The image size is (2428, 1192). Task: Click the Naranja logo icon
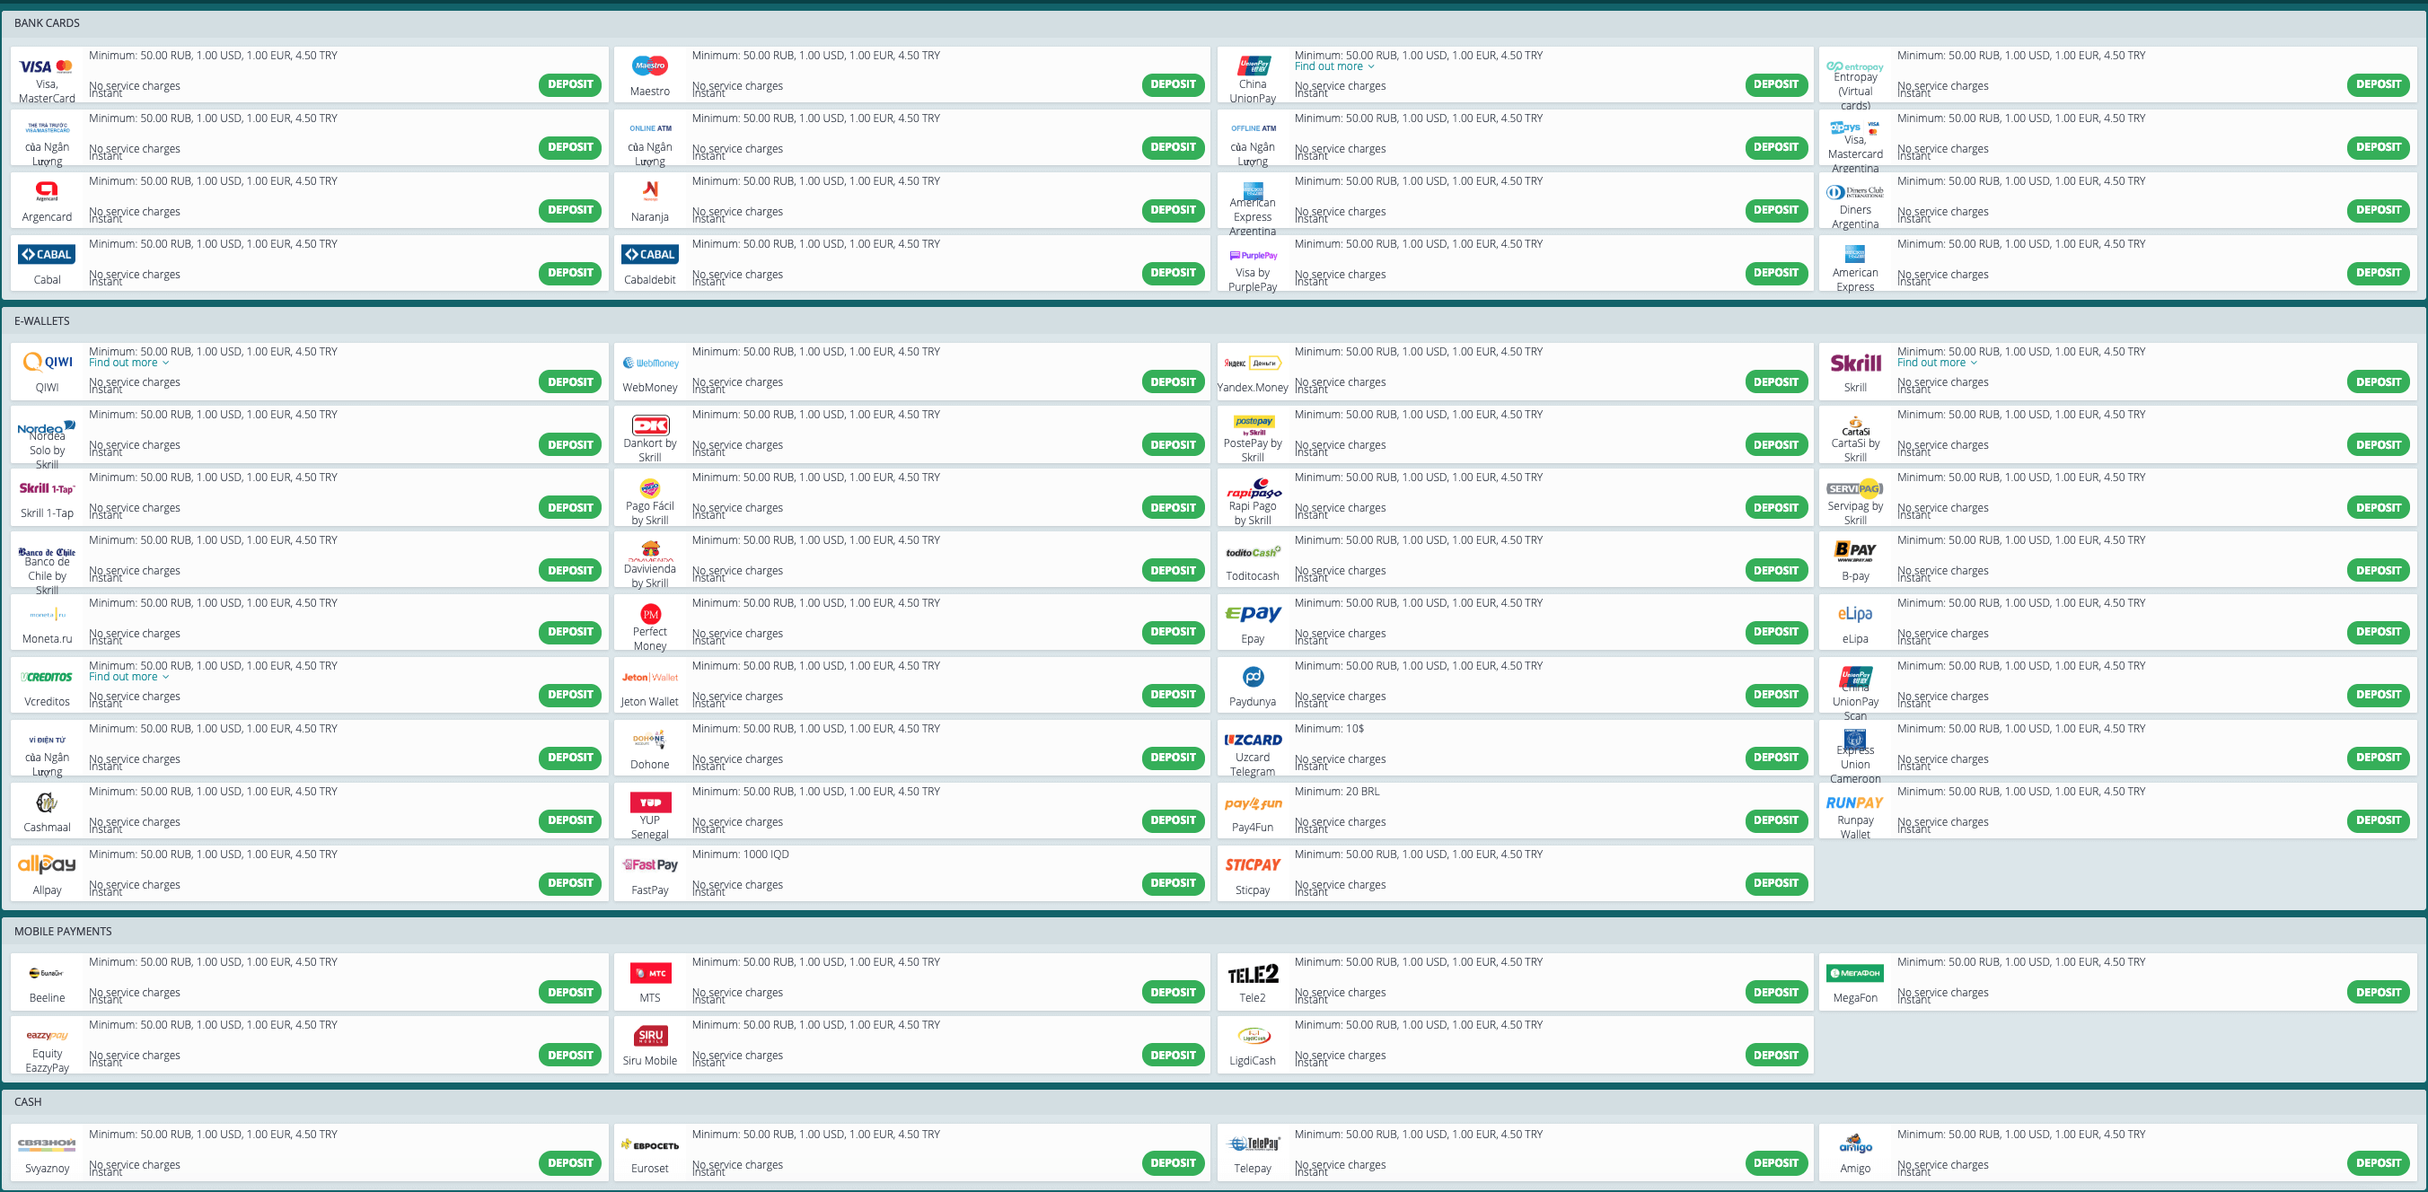coord(649,191)
